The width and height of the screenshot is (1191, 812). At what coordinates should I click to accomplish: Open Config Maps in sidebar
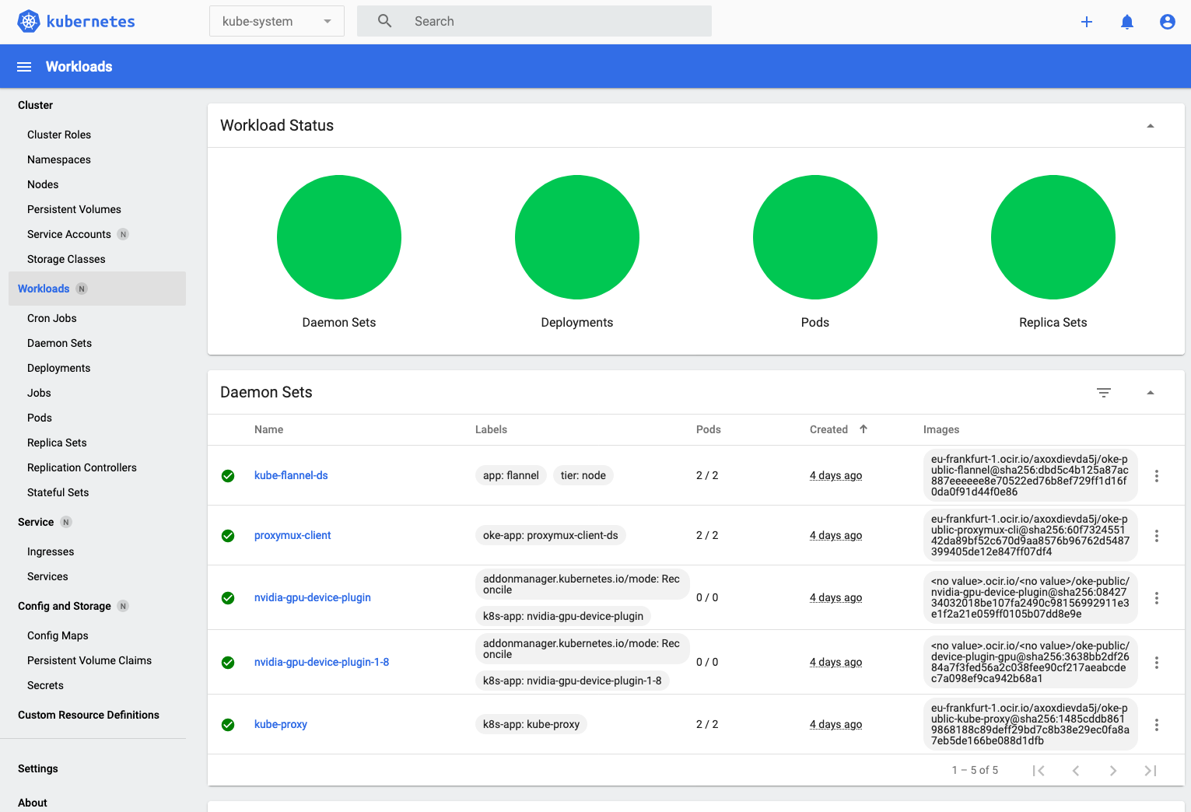[58, 635]
